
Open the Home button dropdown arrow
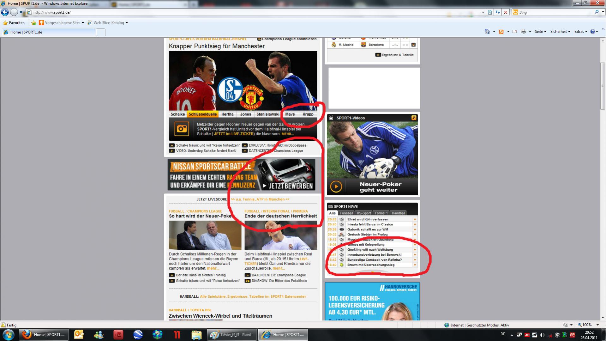494,32
